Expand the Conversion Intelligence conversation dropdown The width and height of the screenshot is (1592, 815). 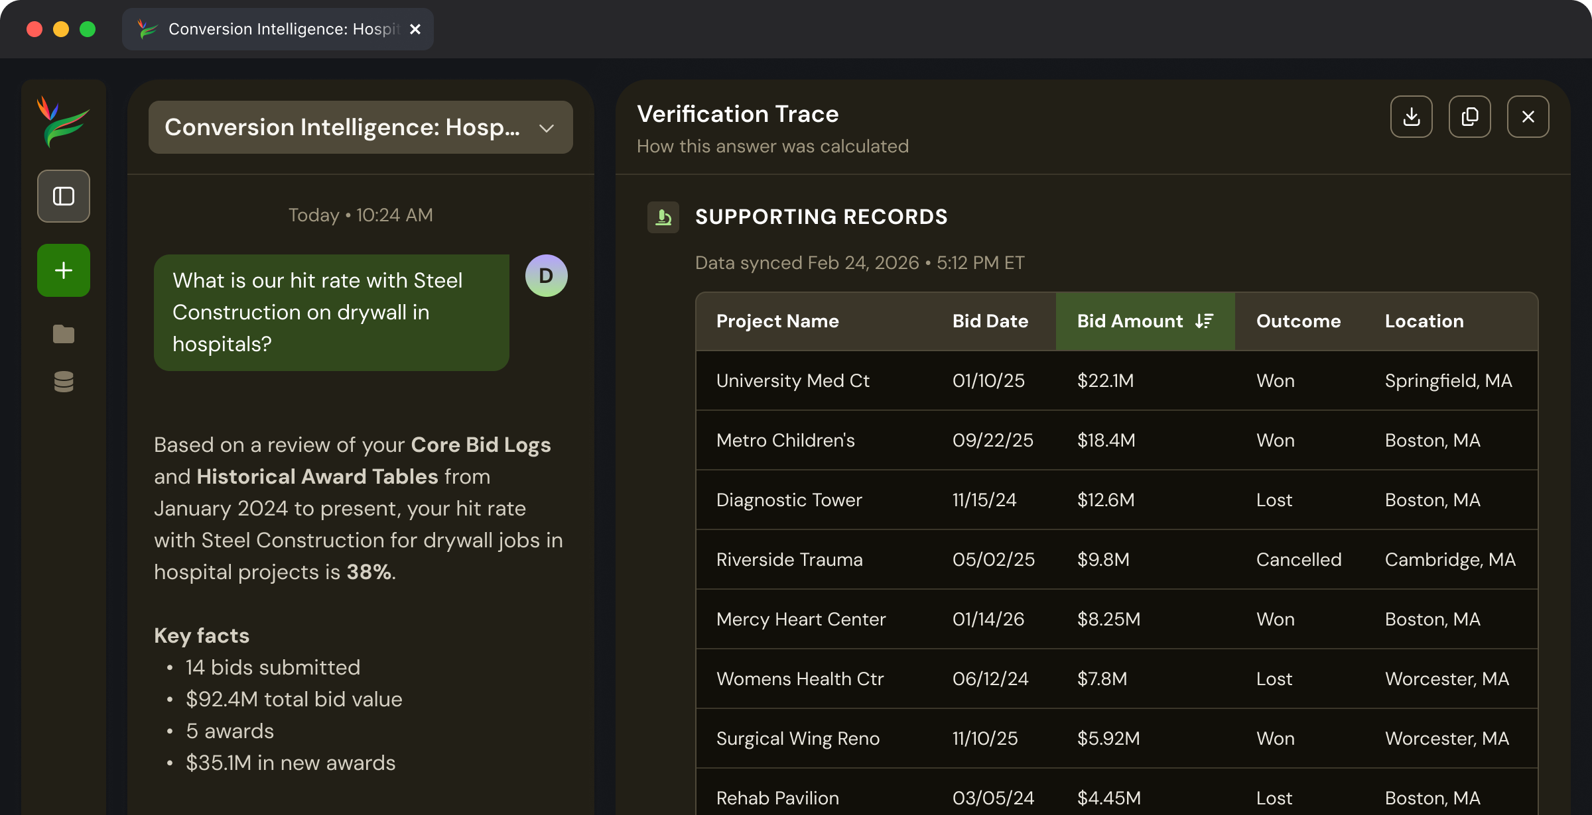click(361, 127)
